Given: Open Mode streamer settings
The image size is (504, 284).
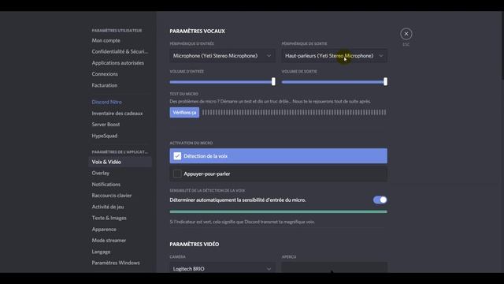Looking at the screenshot, I should pos(109,241).
